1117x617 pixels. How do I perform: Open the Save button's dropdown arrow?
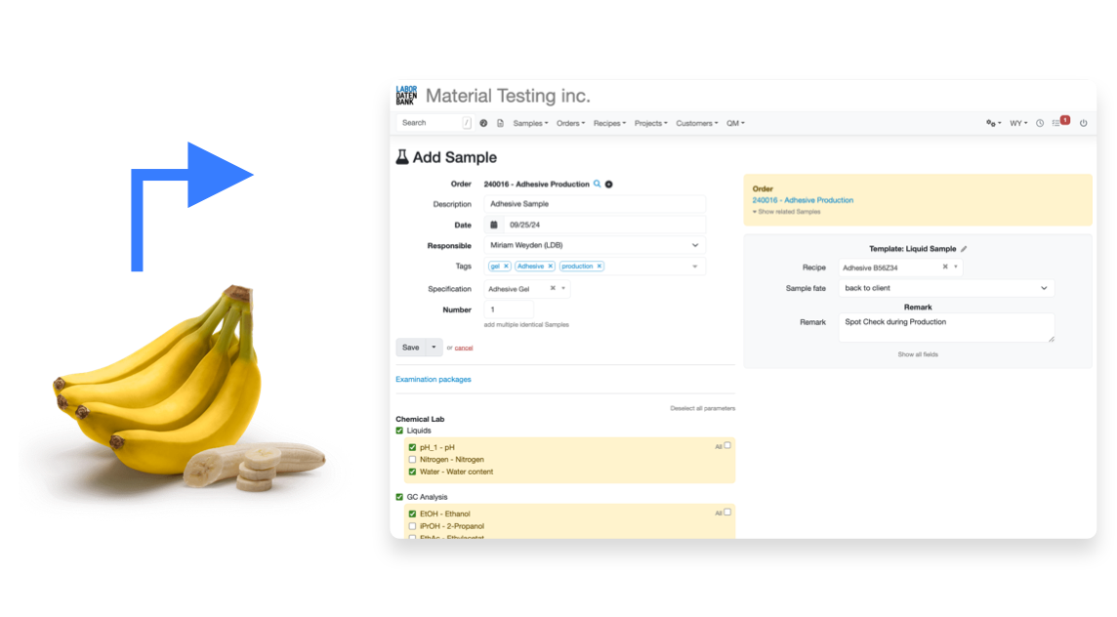(x=434, y=348)
